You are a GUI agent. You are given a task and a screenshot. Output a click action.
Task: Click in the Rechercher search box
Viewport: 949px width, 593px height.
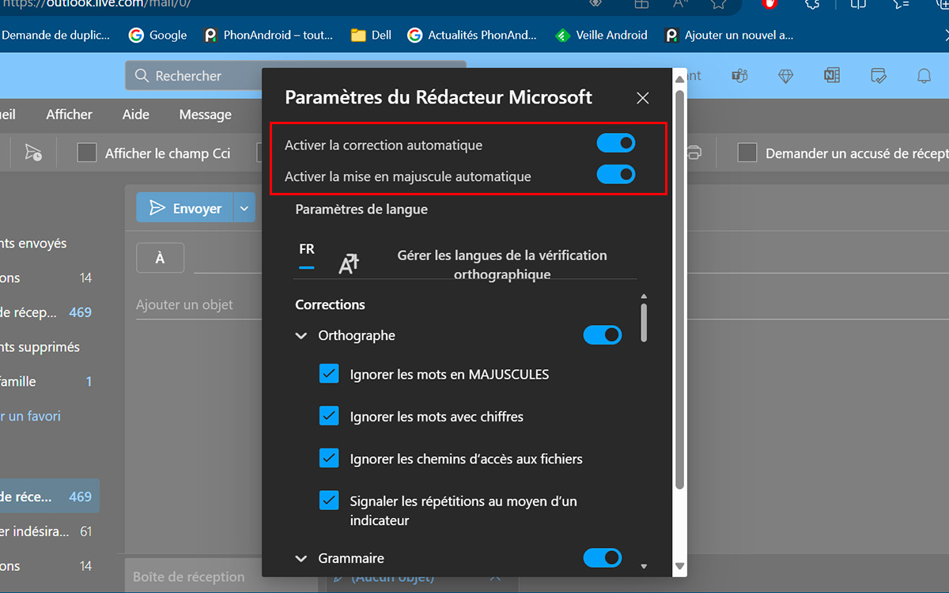click(x=296, y=76)
